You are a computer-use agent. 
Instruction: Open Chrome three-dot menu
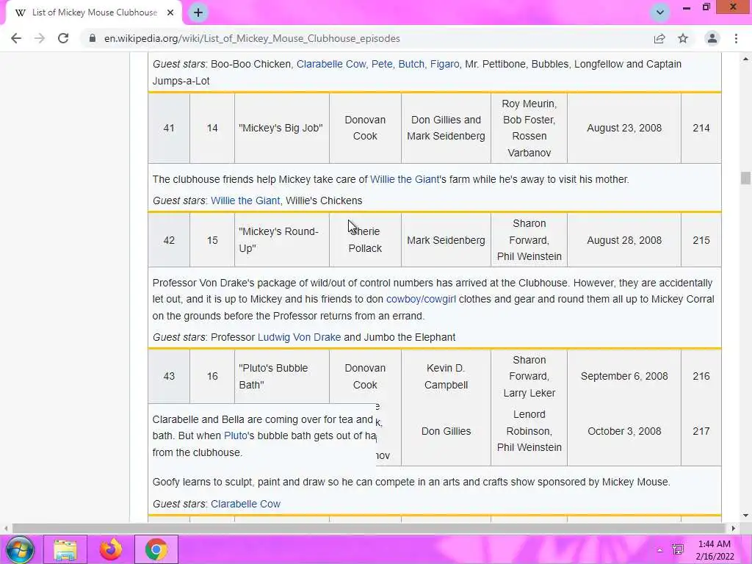pos(736,38)
